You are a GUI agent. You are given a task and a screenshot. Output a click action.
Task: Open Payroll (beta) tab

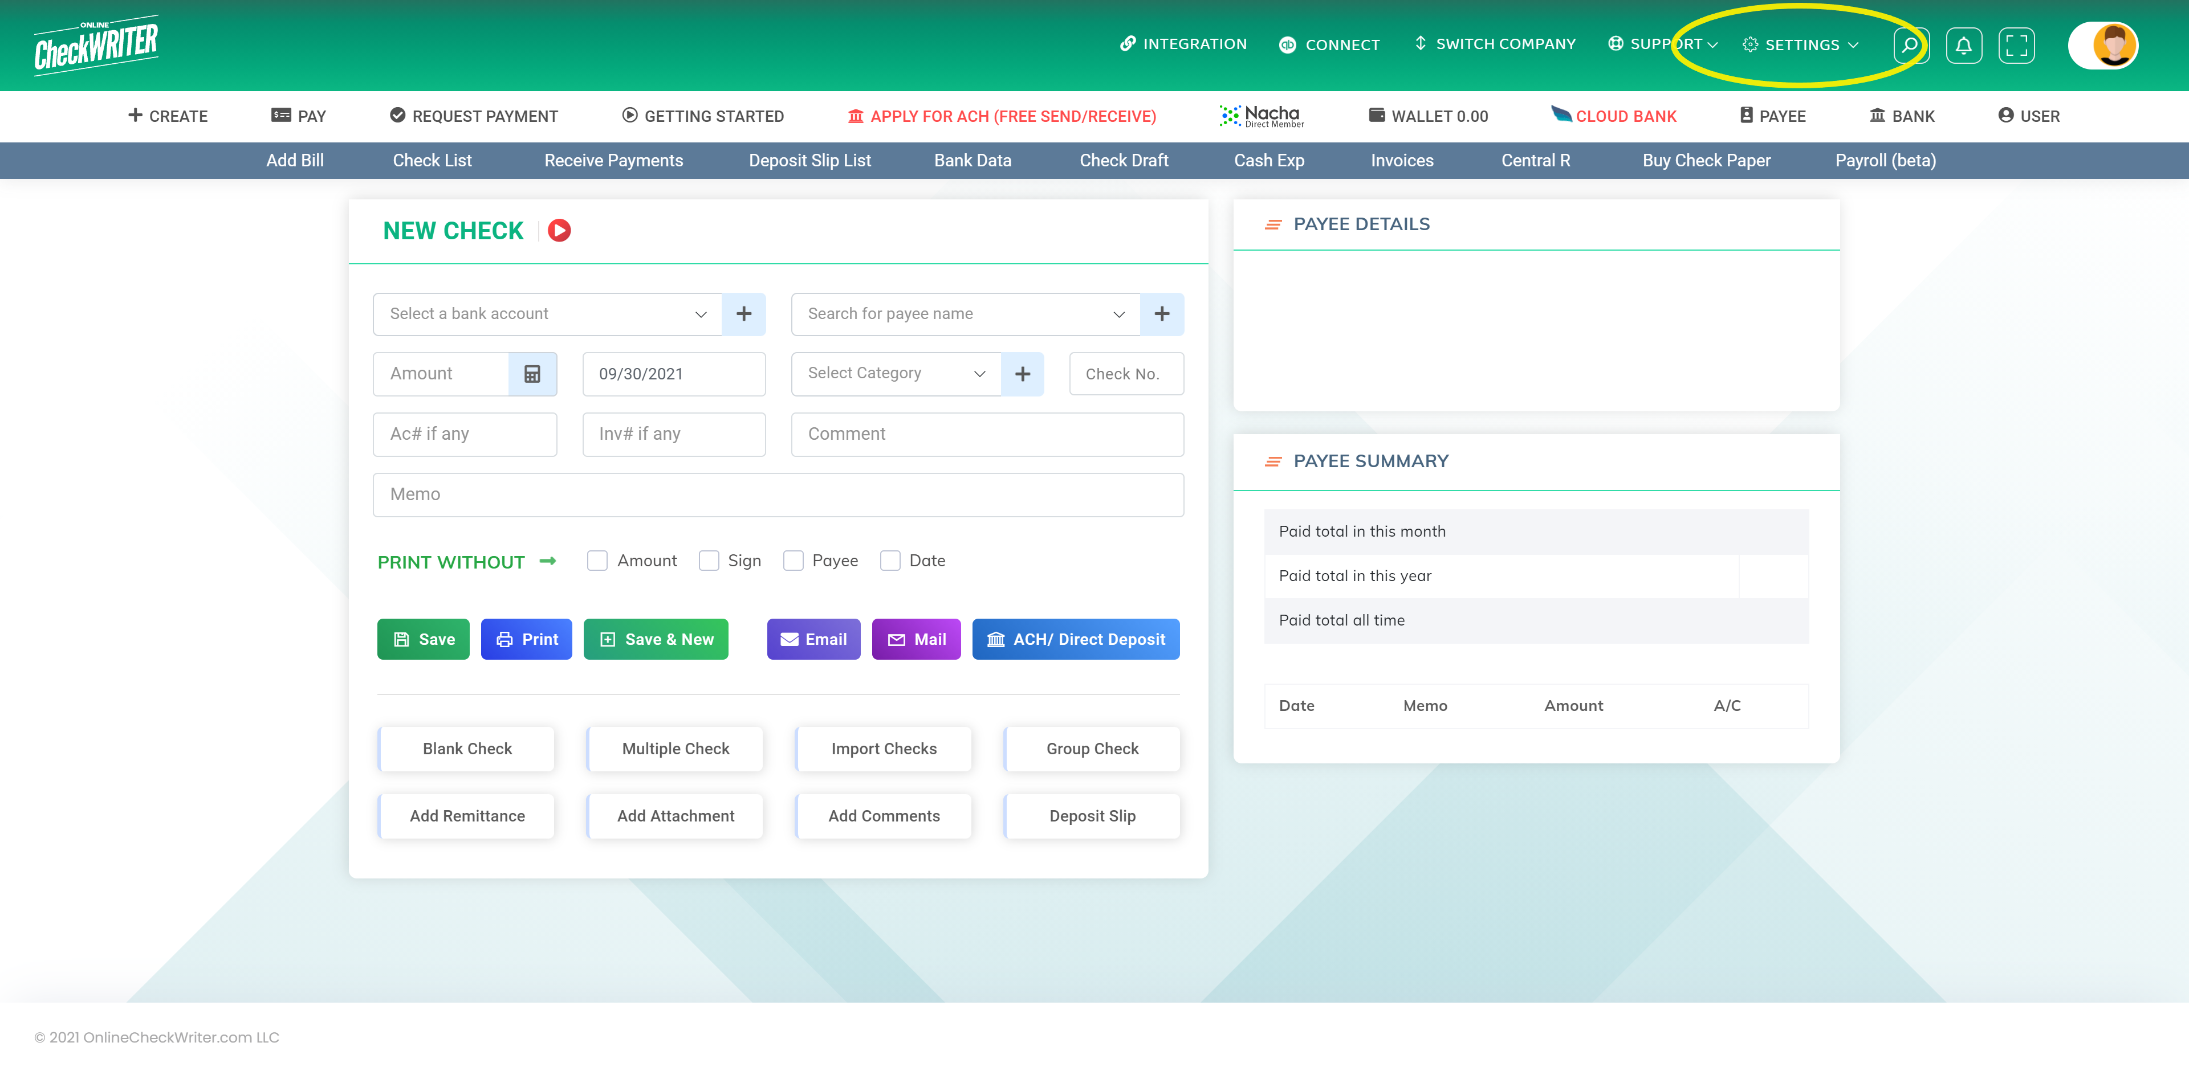[1886, 161]
